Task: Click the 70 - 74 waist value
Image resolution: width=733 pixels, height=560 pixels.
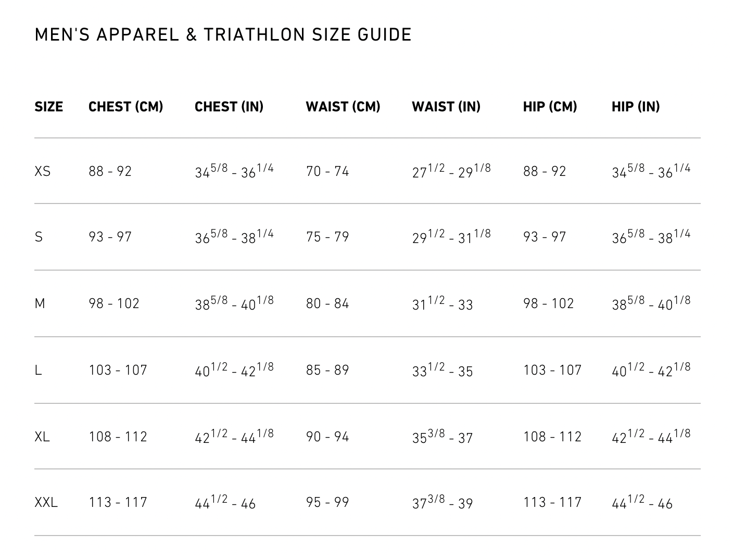Action: 327,171
